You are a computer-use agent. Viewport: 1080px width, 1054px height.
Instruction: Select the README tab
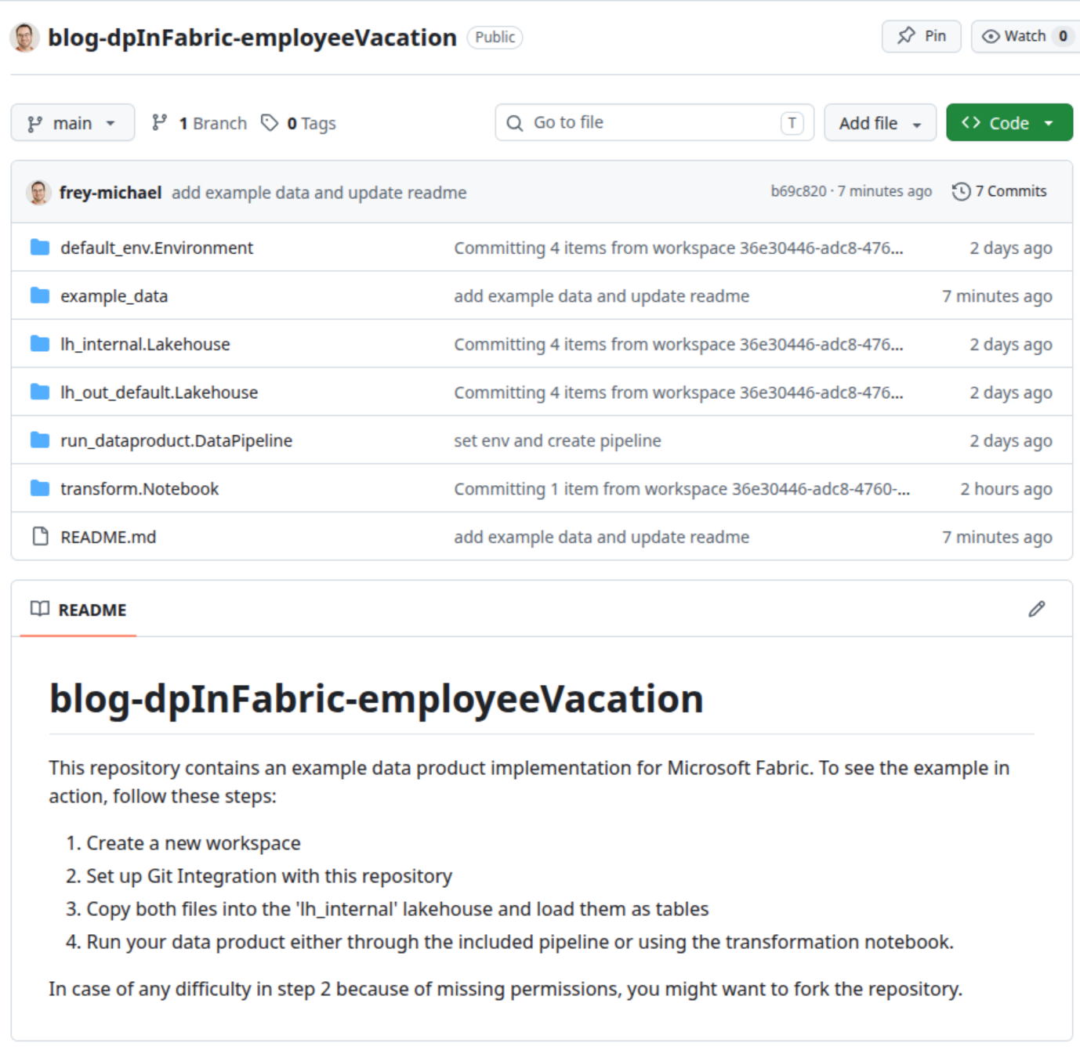78,610
